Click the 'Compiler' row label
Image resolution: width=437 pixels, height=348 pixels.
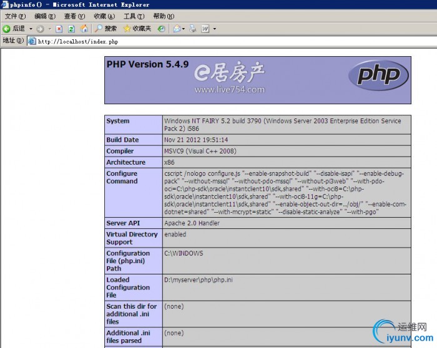coord(120,151)
